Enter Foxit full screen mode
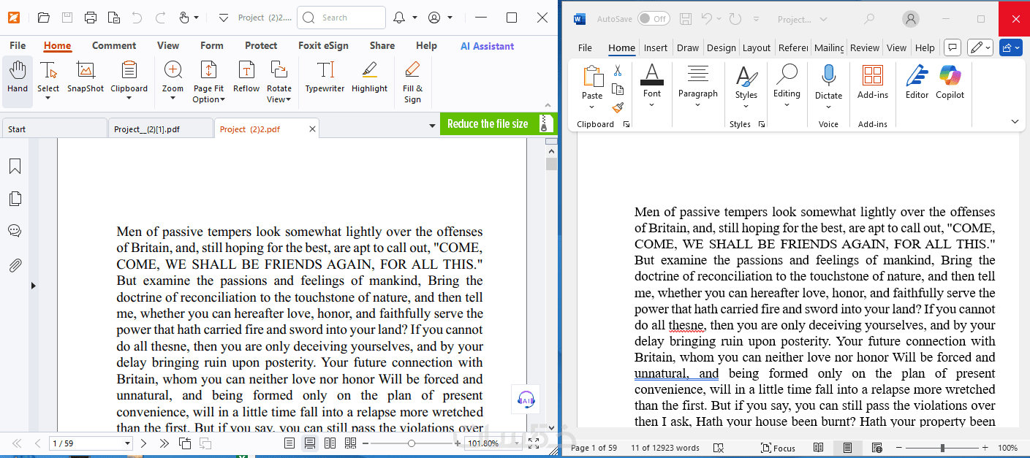 pyautogui.click(x=534, y=443)
